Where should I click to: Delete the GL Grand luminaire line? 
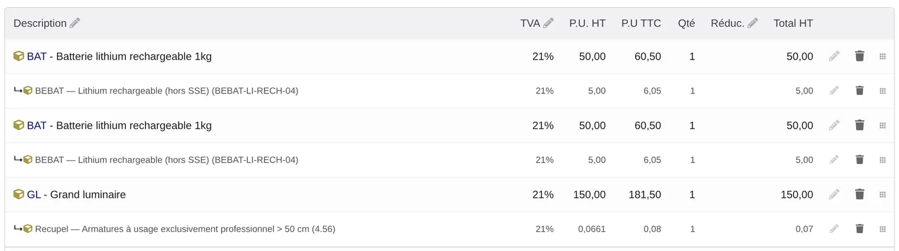(x=860, y=194)
